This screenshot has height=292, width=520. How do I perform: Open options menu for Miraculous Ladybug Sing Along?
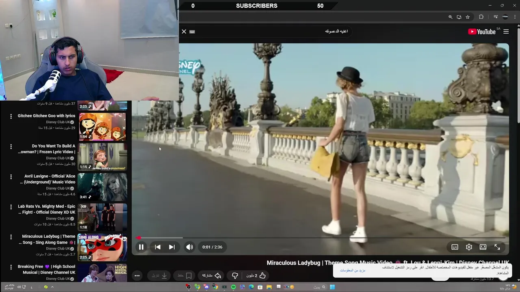[11, 237]
